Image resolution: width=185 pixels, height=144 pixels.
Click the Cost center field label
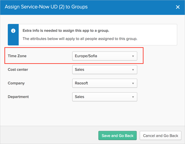18,70
